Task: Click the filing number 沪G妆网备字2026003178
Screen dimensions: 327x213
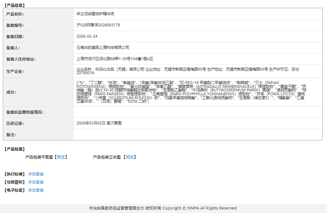Action: (98, 25)
